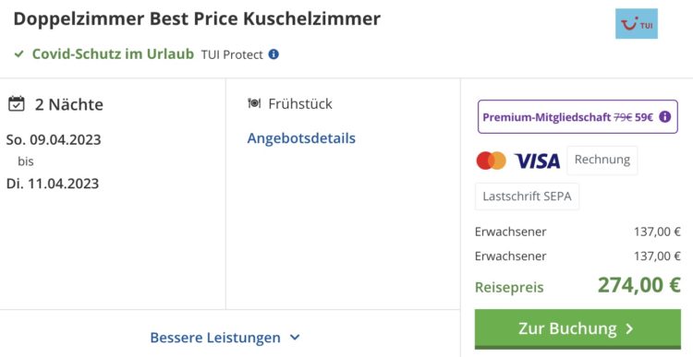Click the calendar icon beside 2 Nächte
The image size is (693, 357).
pos(17,104)
